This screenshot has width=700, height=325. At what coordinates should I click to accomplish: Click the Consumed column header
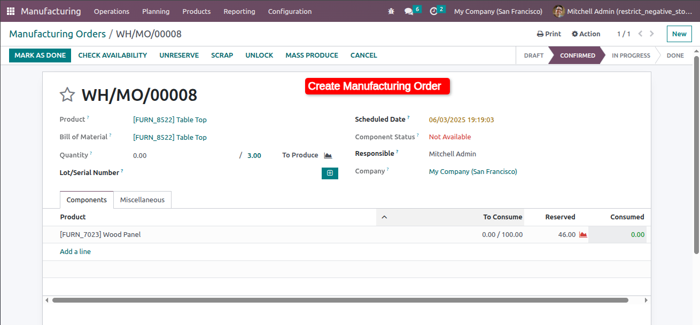(627, 217)
